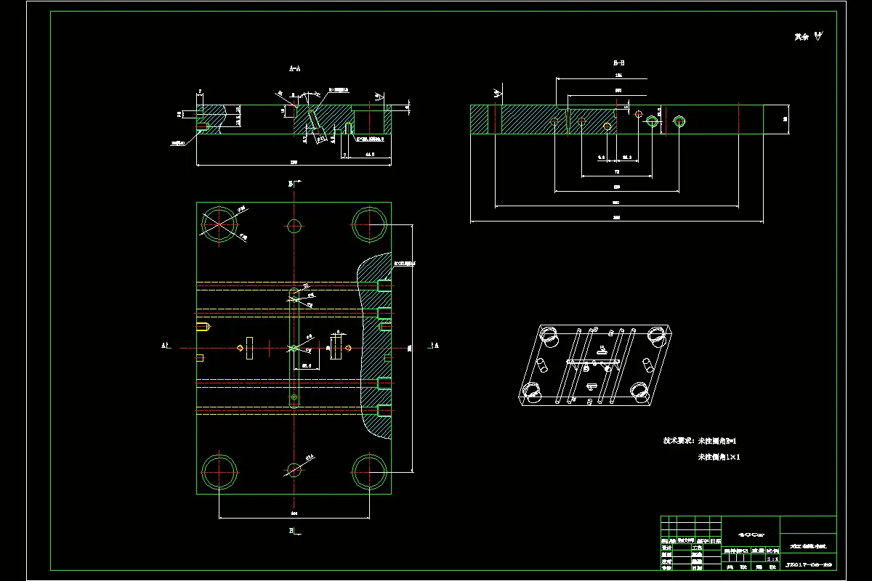Image resolution: width=872 pixels, height=581 pixels.
Task: Click the 共 张 sheet count cell in title block
Action: click(737, 566)
